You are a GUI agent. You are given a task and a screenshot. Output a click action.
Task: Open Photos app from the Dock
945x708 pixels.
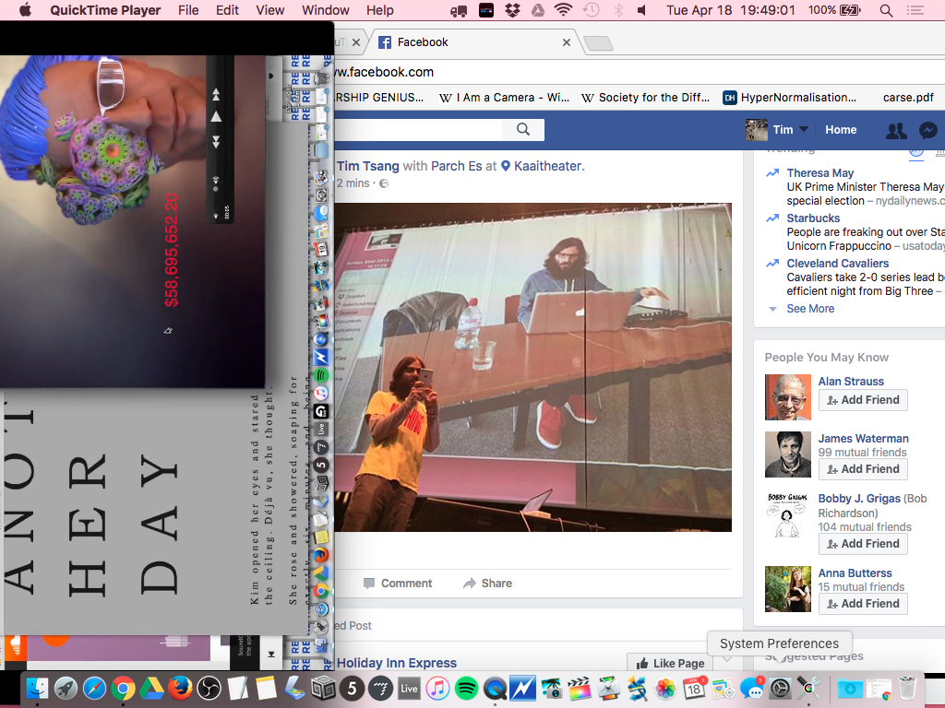665,688
